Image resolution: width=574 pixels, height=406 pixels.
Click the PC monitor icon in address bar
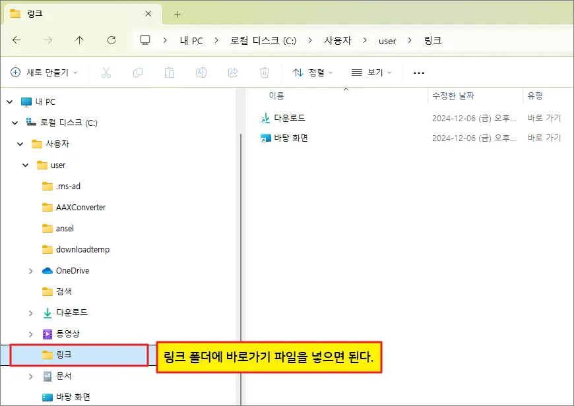(x=145, y=40)
